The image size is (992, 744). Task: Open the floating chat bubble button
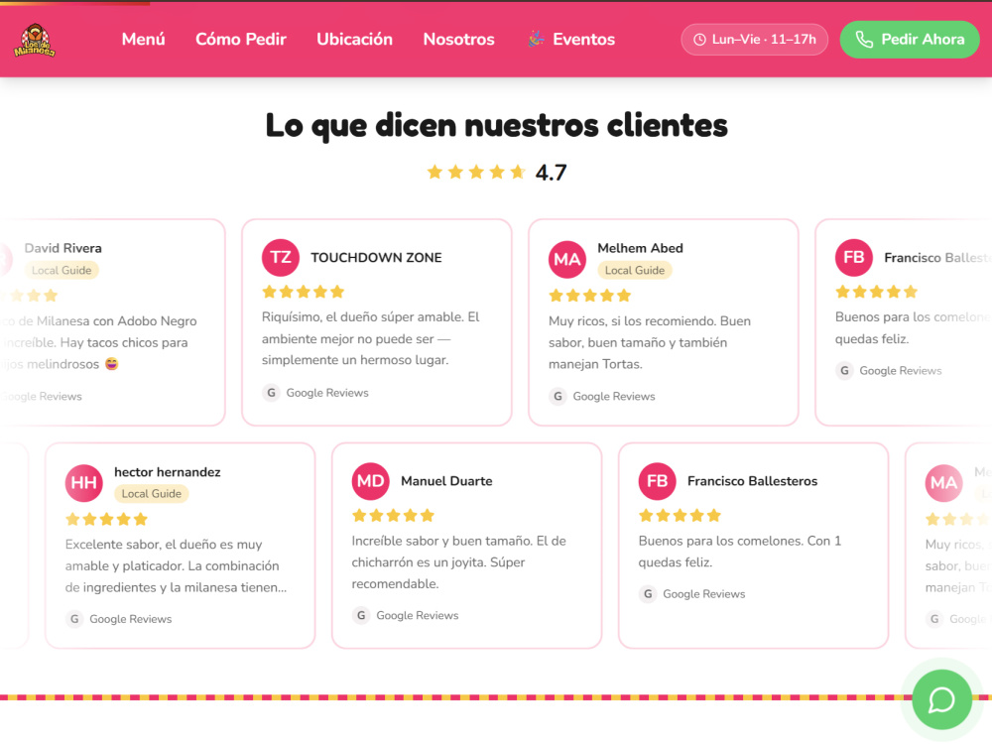[x=942, y=699]
